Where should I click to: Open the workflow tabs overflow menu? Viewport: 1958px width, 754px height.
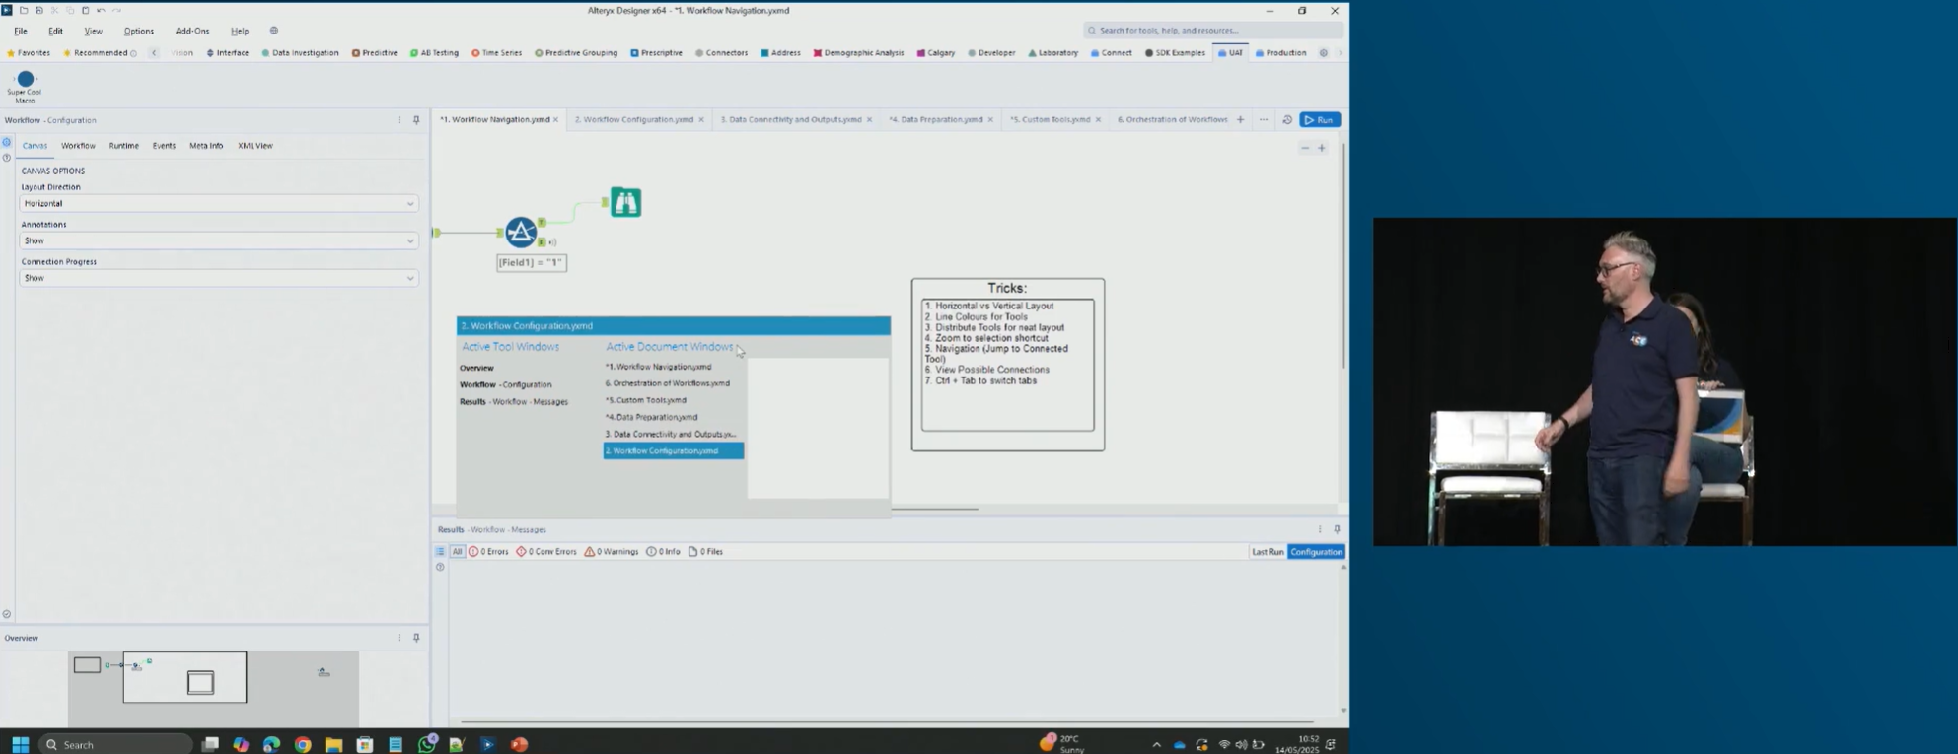click(1264, 120)
